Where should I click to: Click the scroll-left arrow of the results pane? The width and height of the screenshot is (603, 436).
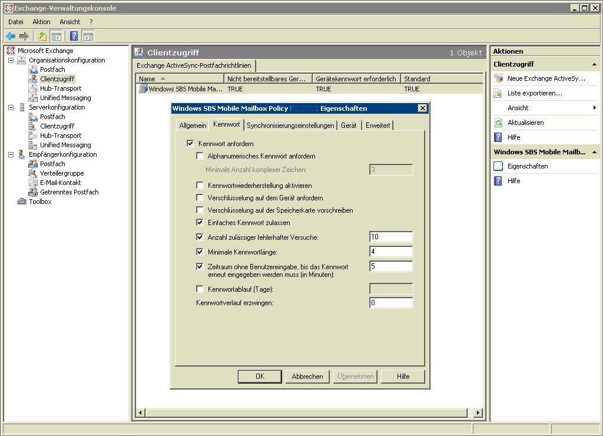pyautogui.click(x=140, y=412)
